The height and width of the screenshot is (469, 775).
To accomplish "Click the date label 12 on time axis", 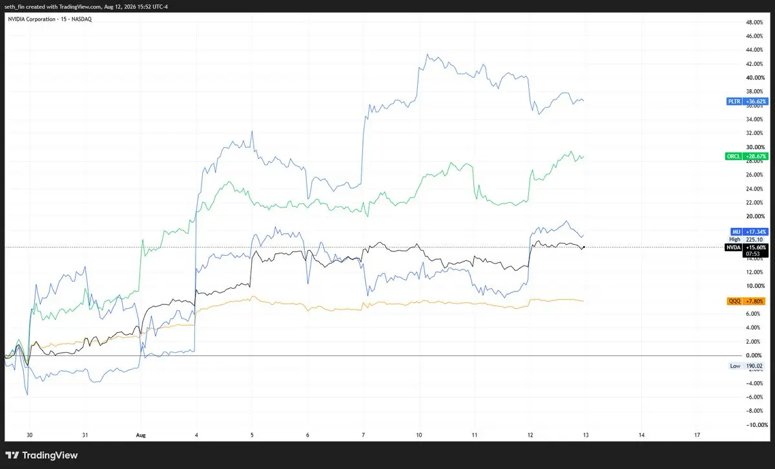I will [532, 435].
